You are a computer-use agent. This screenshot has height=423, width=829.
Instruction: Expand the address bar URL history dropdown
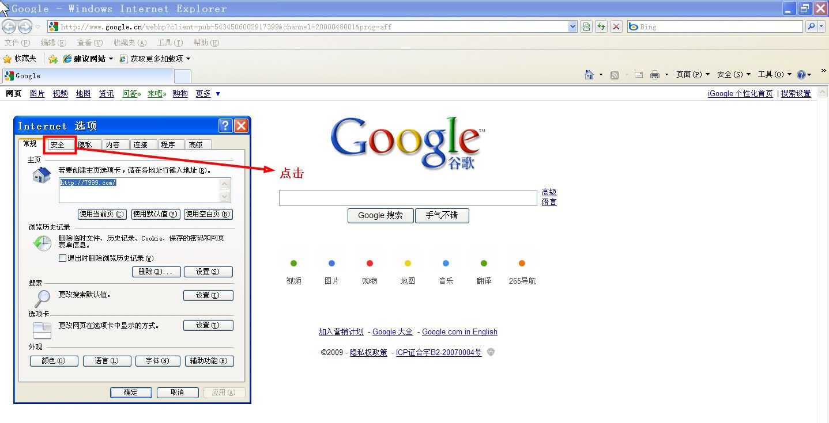pyautogui.click(x=572, y=26)
